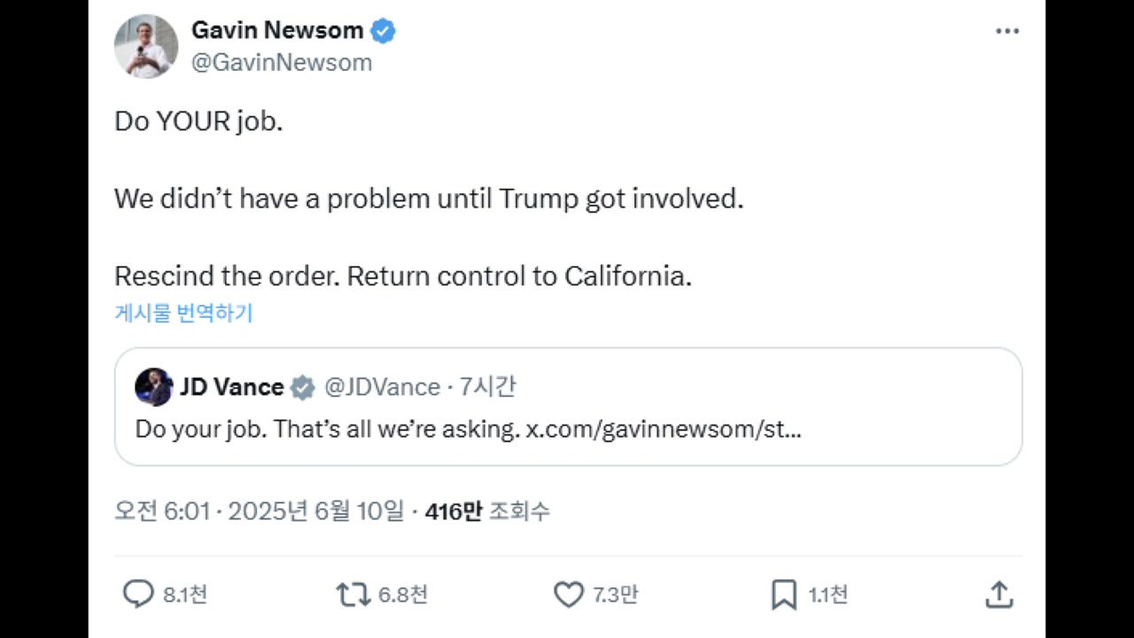Viewport: 1134px width, 638px height.
Task: Bookmark this post
Action: (x=784, y=594)
